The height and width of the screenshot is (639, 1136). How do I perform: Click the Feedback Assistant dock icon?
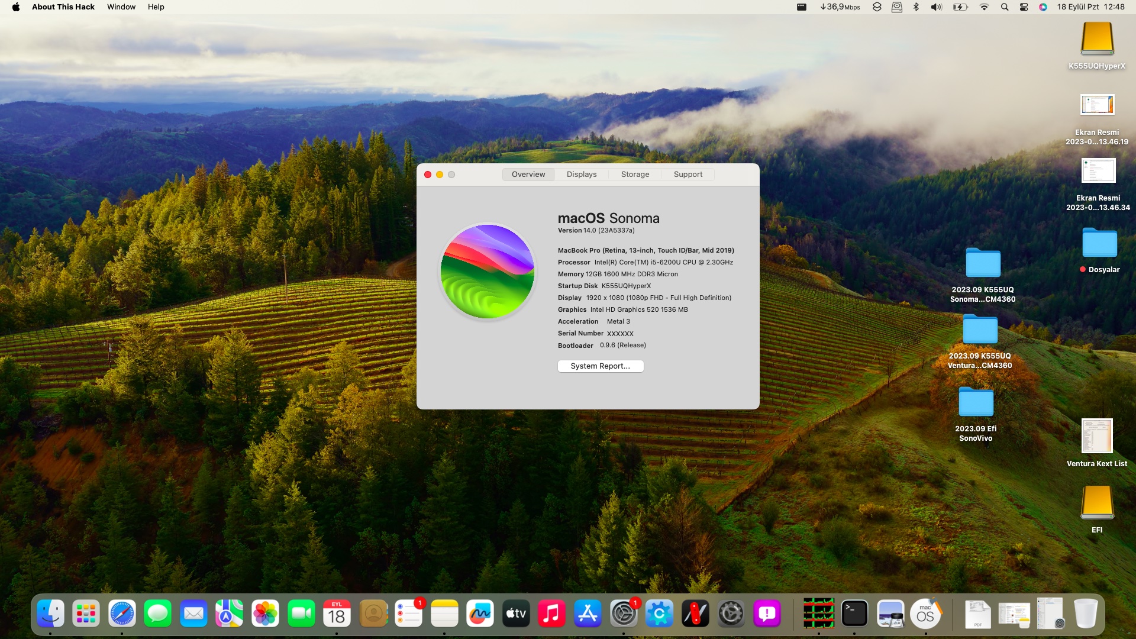[x=767, y=614]
